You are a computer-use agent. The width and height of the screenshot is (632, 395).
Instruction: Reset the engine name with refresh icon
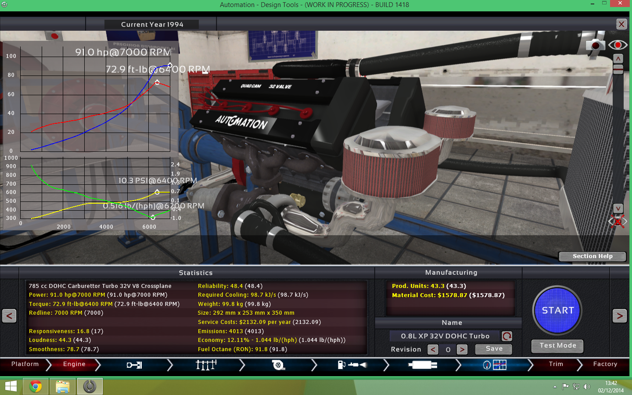(x=507, y=336)
